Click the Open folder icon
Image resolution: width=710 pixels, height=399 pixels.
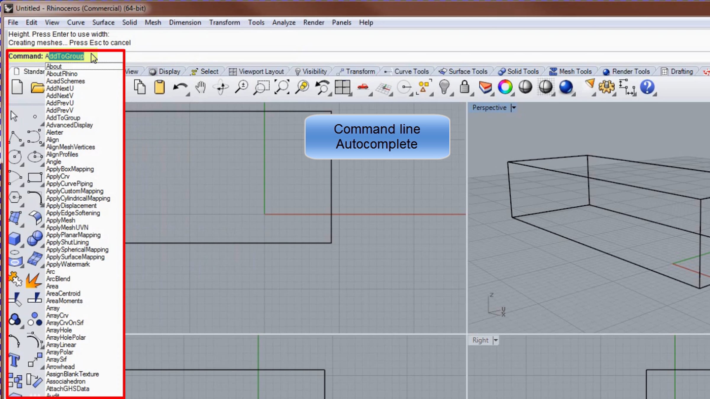(37, 88)
